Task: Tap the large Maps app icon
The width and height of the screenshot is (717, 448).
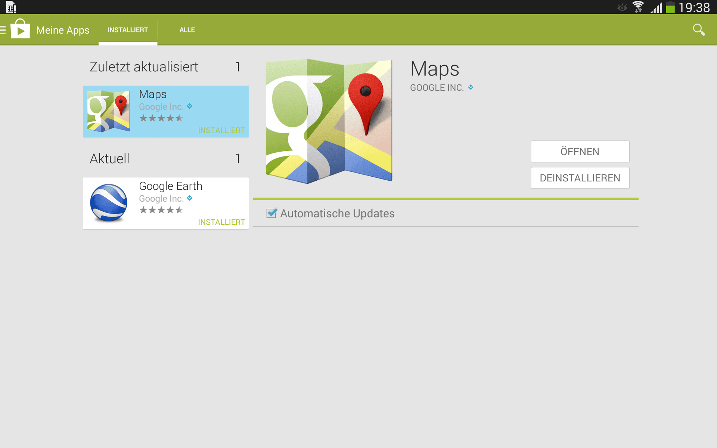Action: (329, 121)
